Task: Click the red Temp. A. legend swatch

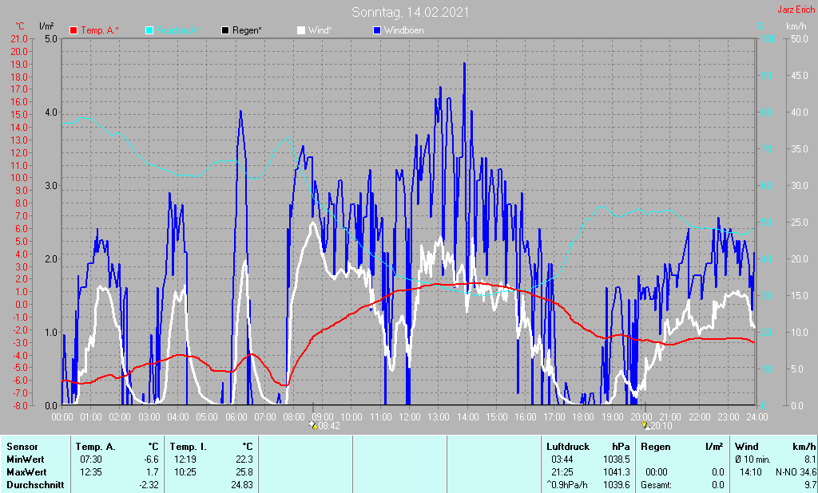Action: pos(73,30)
